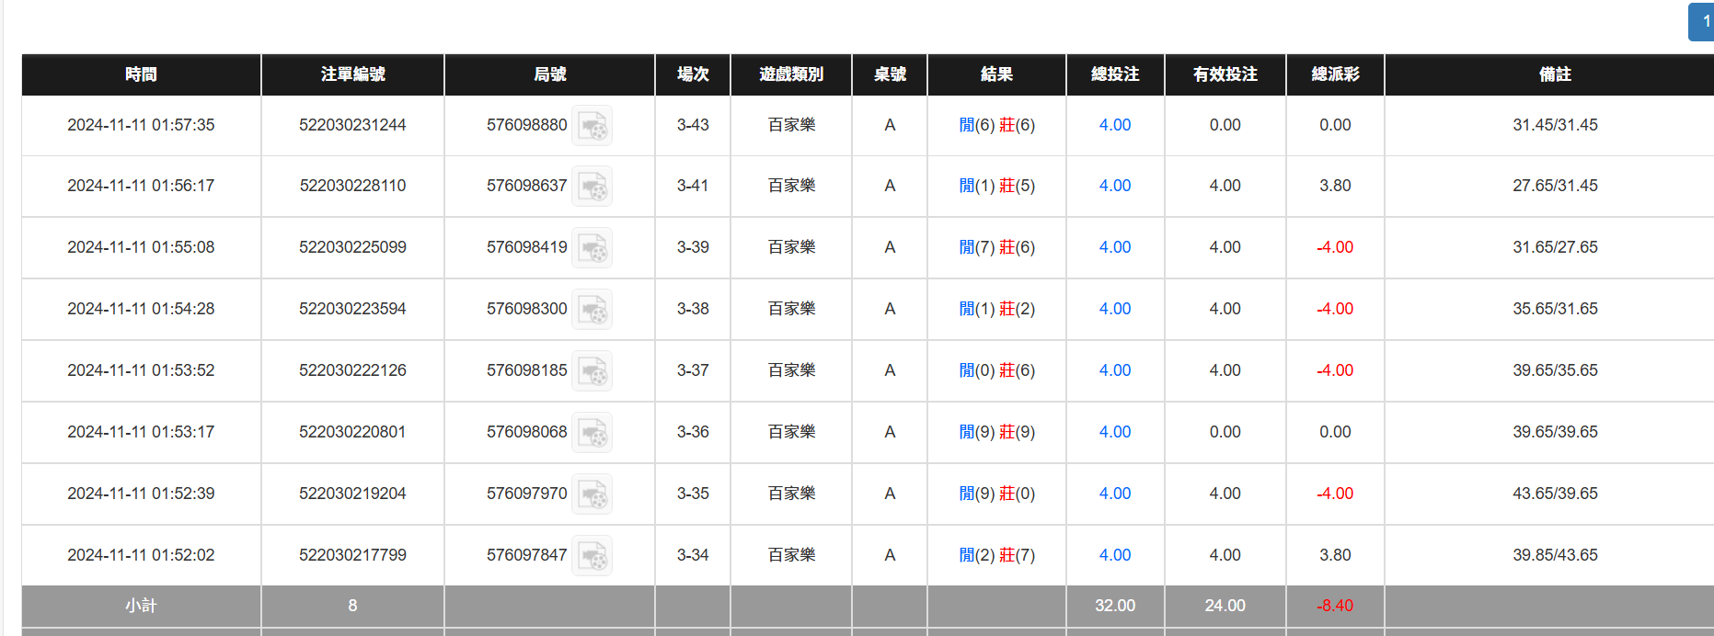Open replay icon for round 576098185
Image resolution: width=1714 pixels, height=636 pixels.
[592, 371]
